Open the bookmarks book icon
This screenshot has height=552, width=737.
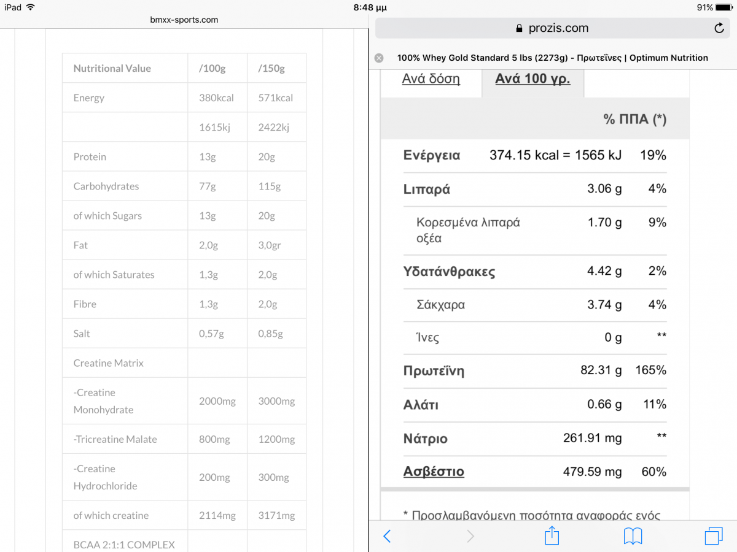click(x=633, y=536)
